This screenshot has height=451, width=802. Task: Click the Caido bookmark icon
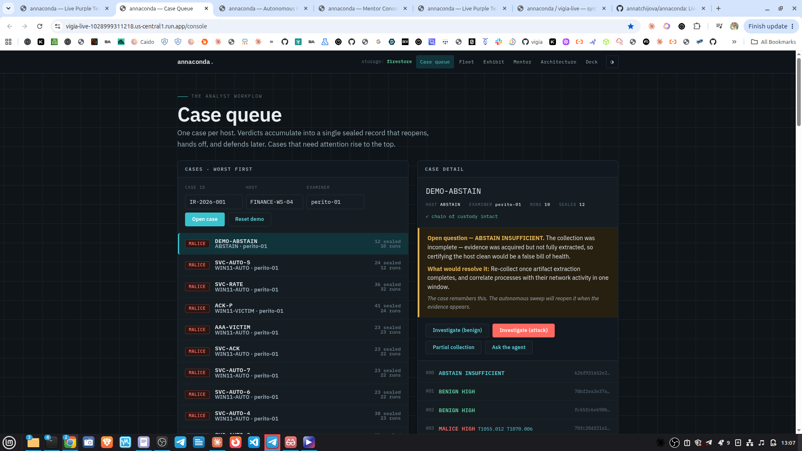click(143, 42)
